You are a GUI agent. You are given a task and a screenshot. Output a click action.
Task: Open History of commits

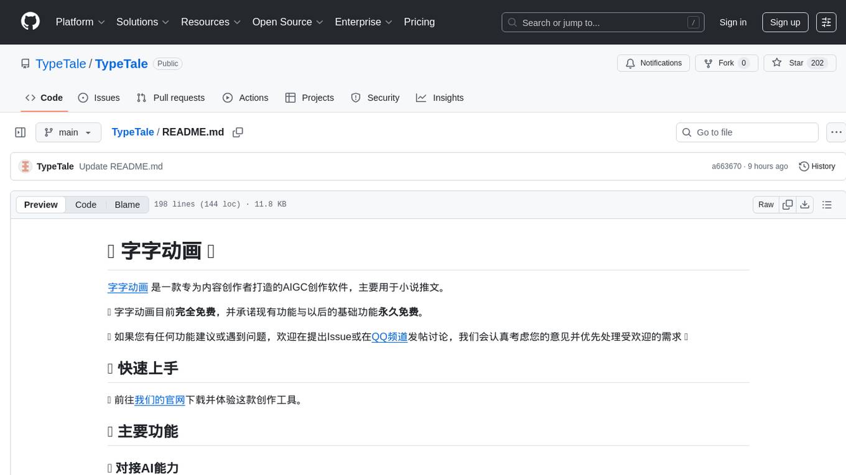(x=817, y=167)
